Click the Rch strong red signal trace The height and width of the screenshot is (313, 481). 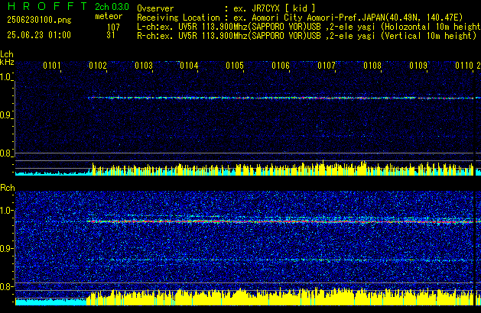(280, 221)
